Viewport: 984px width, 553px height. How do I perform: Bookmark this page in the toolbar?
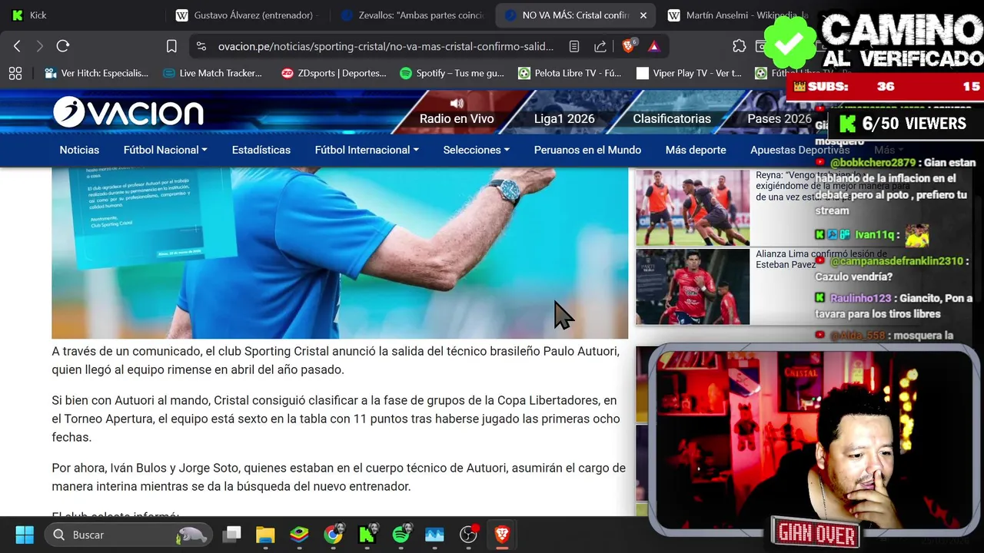pyautogui.click(x=171, y=46)
